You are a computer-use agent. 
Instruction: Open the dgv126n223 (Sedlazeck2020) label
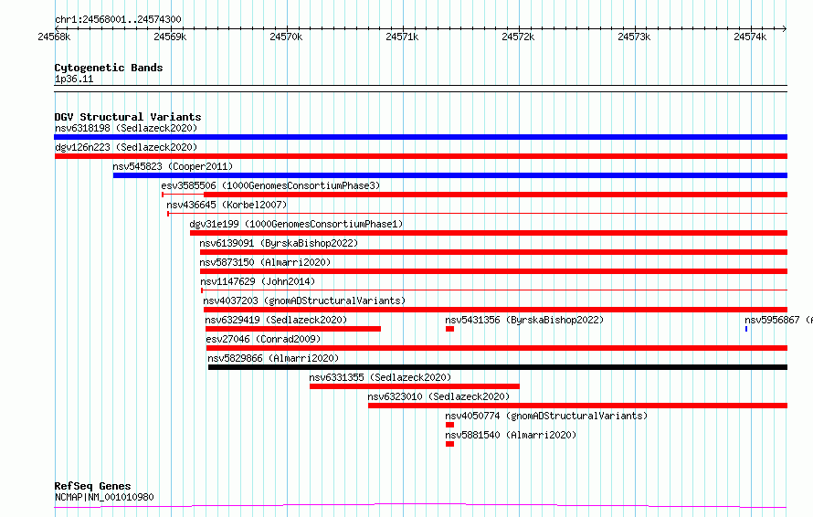126,147
